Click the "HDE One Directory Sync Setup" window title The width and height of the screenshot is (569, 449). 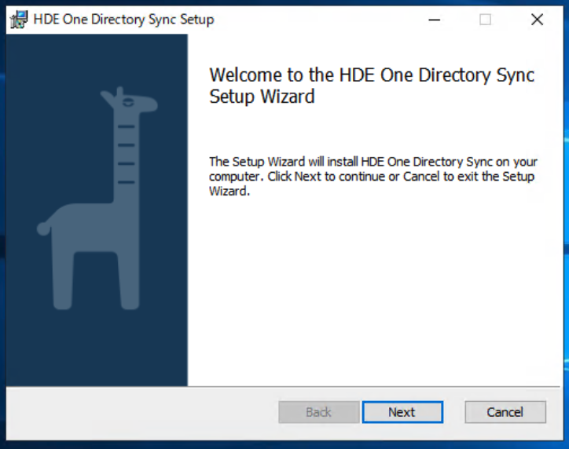(123, 20)
